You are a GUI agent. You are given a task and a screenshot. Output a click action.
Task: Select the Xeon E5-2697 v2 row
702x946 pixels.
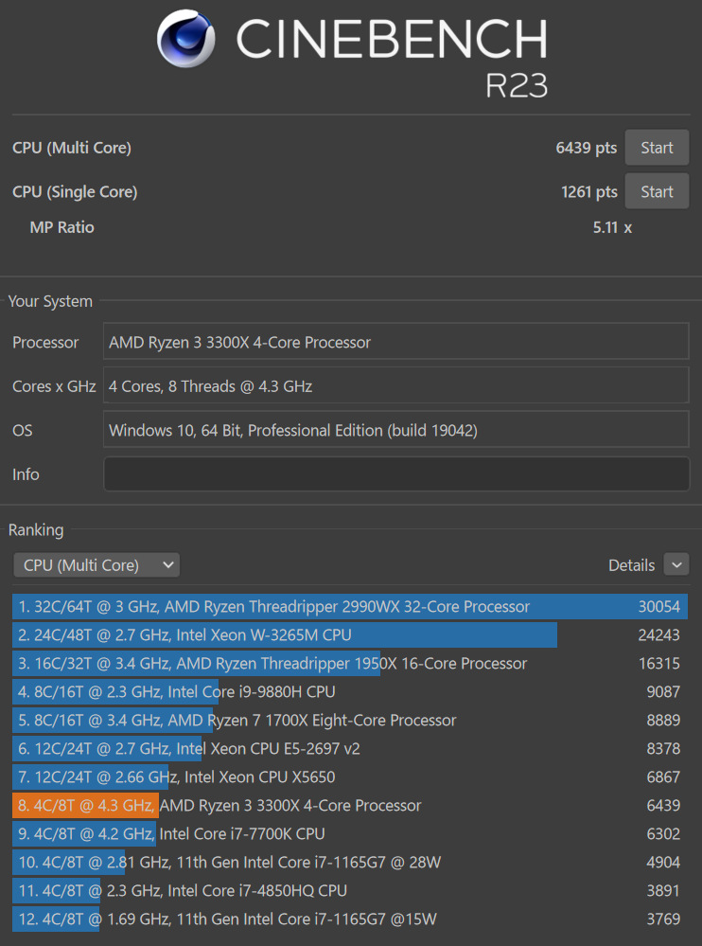(349, 749)
